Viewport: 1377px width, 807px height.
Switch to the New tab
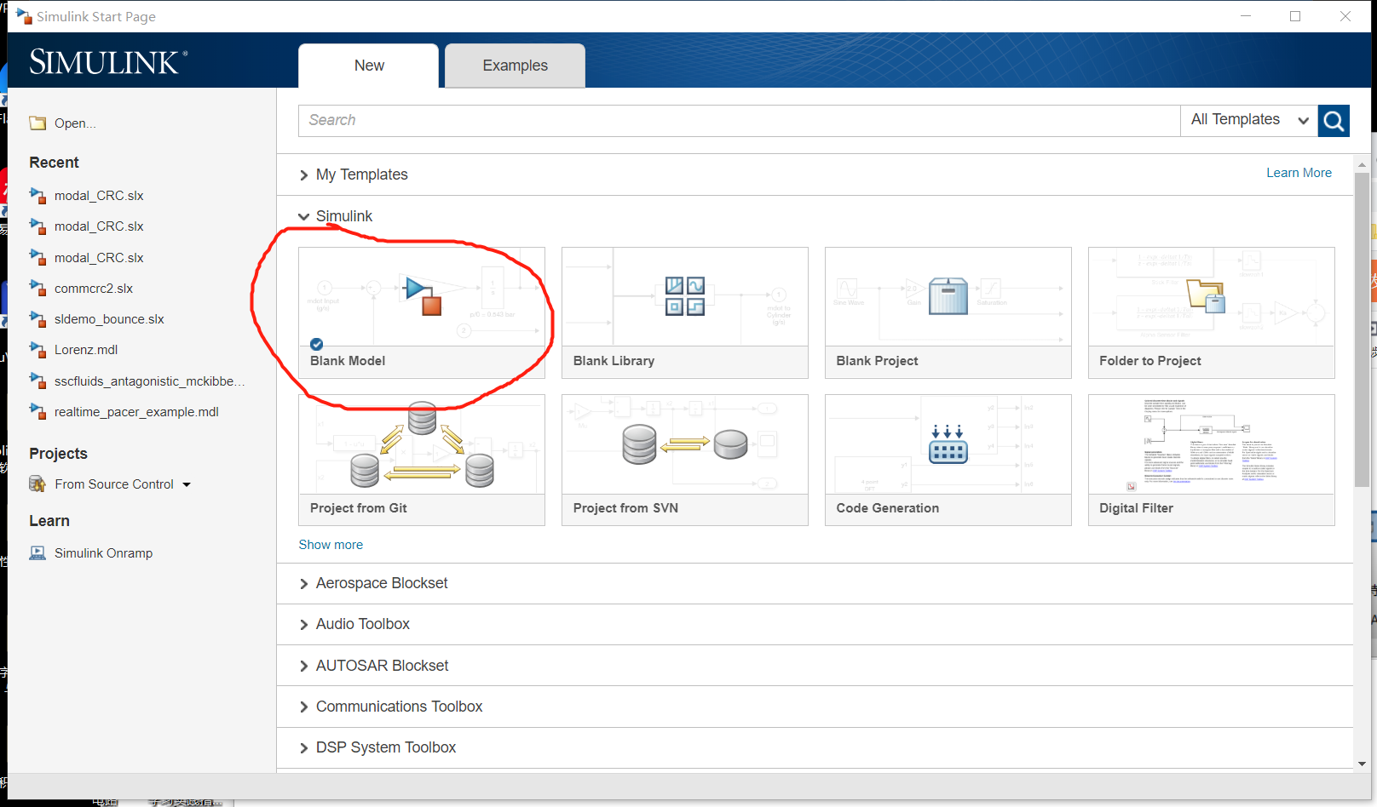click(x=369, y=66)
